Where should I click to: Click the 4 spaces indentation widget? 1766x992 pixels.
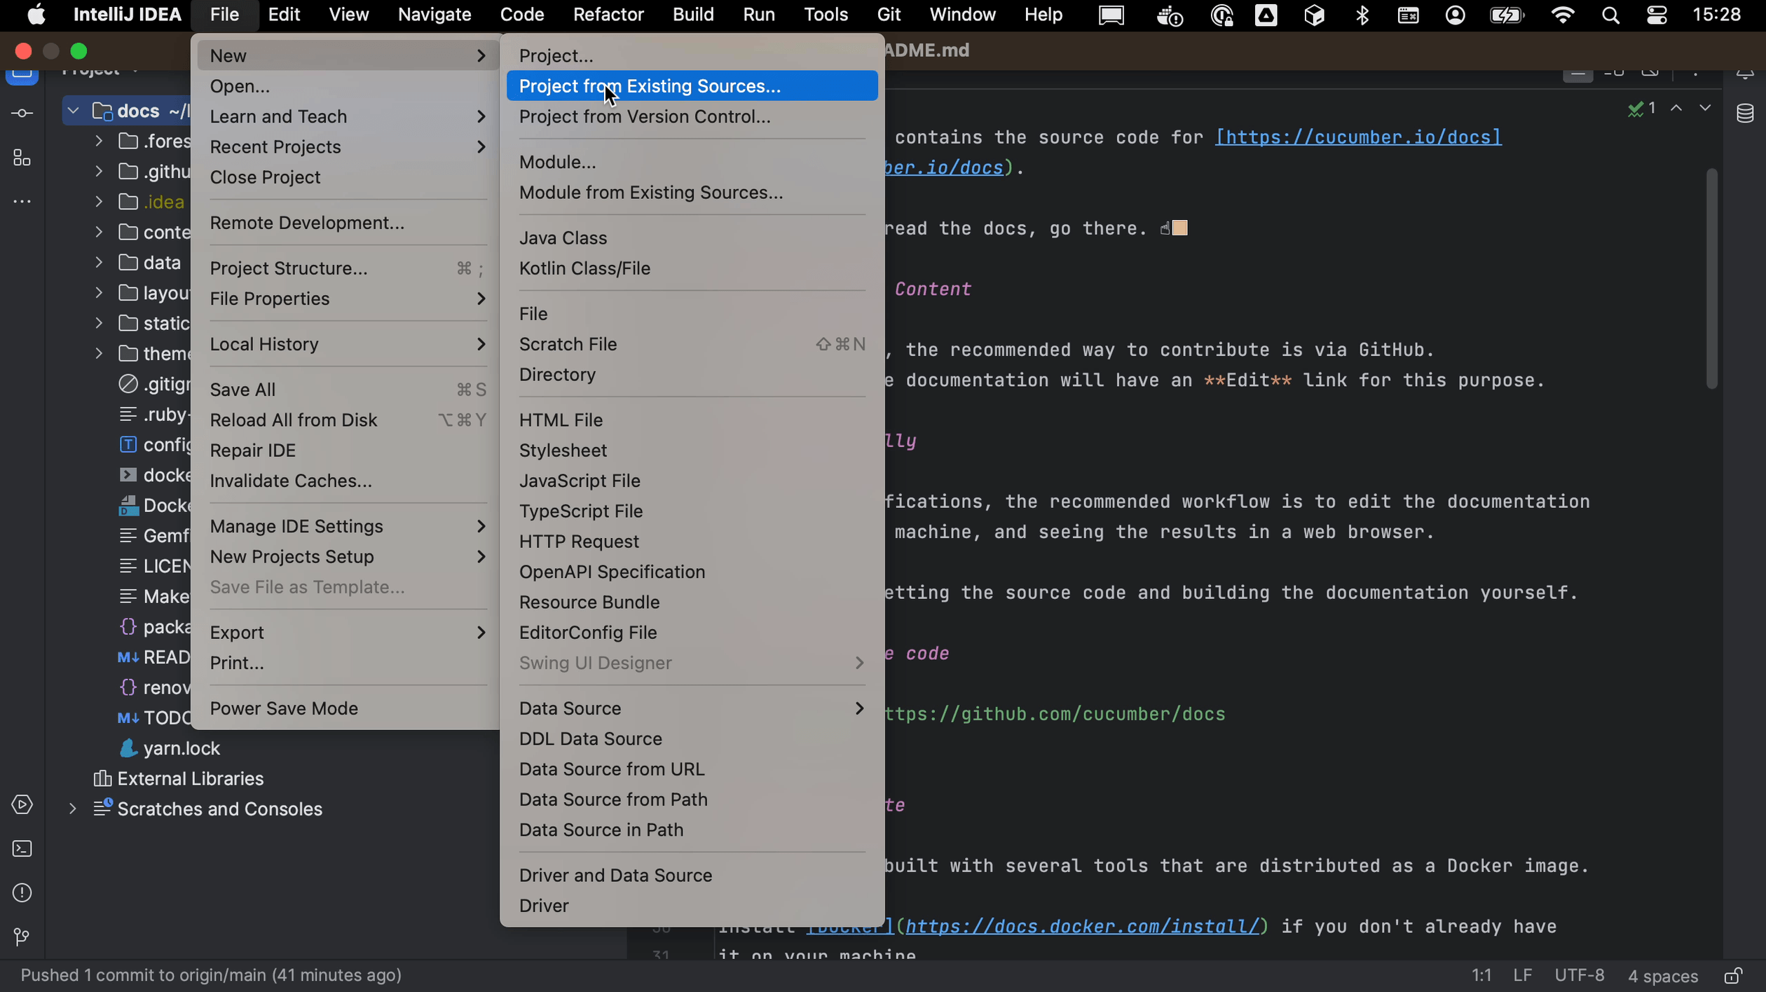pos(1662,974)
